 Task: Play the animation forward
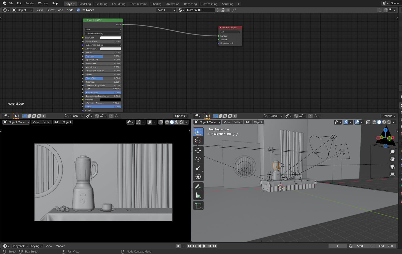[x=204, y=246]
